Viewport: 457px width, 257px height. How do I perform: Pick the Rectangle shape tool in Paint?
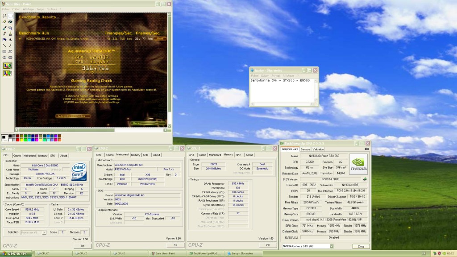coord(4,52)
